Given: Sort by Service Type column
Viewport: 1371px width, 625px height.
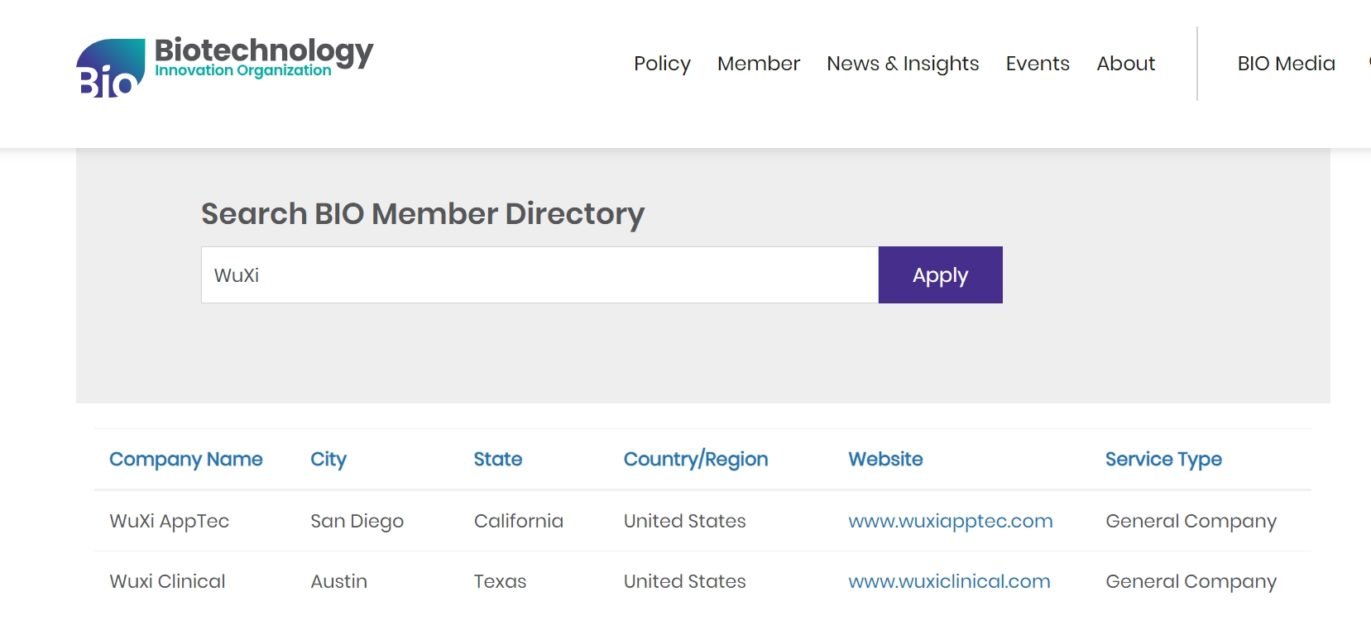Looking at the screenshot, I should pyautogui.click(x=1163, y=459).
